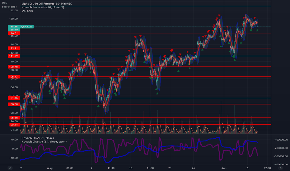
Task: Click the 94.00 price axis label
Action: point(14,130)
